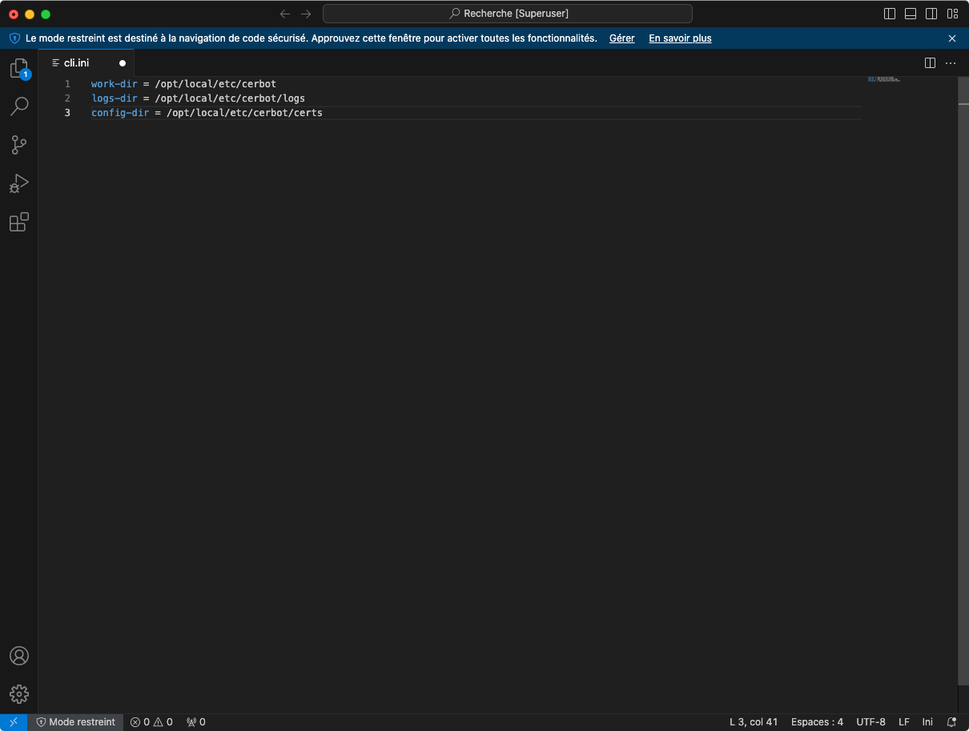Toggle the primary sidebar visibility

click(890, 14)
